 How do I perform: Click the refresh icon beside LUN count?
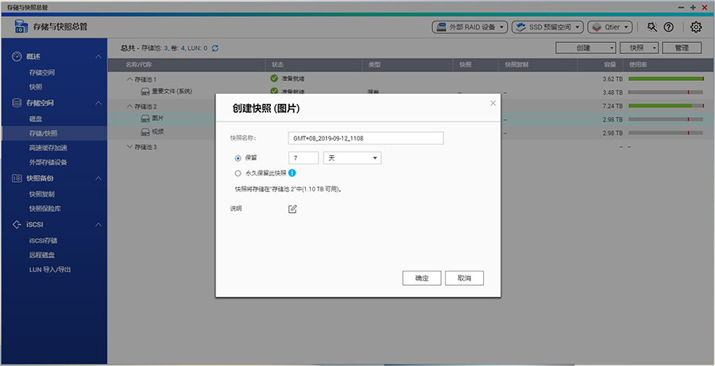pos(215,48)
